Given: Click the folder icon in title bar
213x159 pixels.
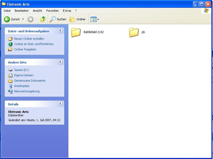Looking at the screenshot, I should (x=4, y=4).
